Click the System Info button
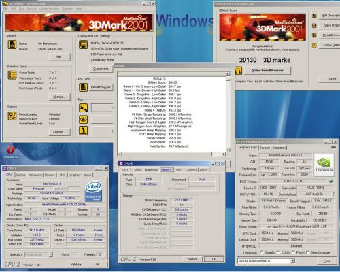Screen dimensions: 340x272 coord(101,69)
